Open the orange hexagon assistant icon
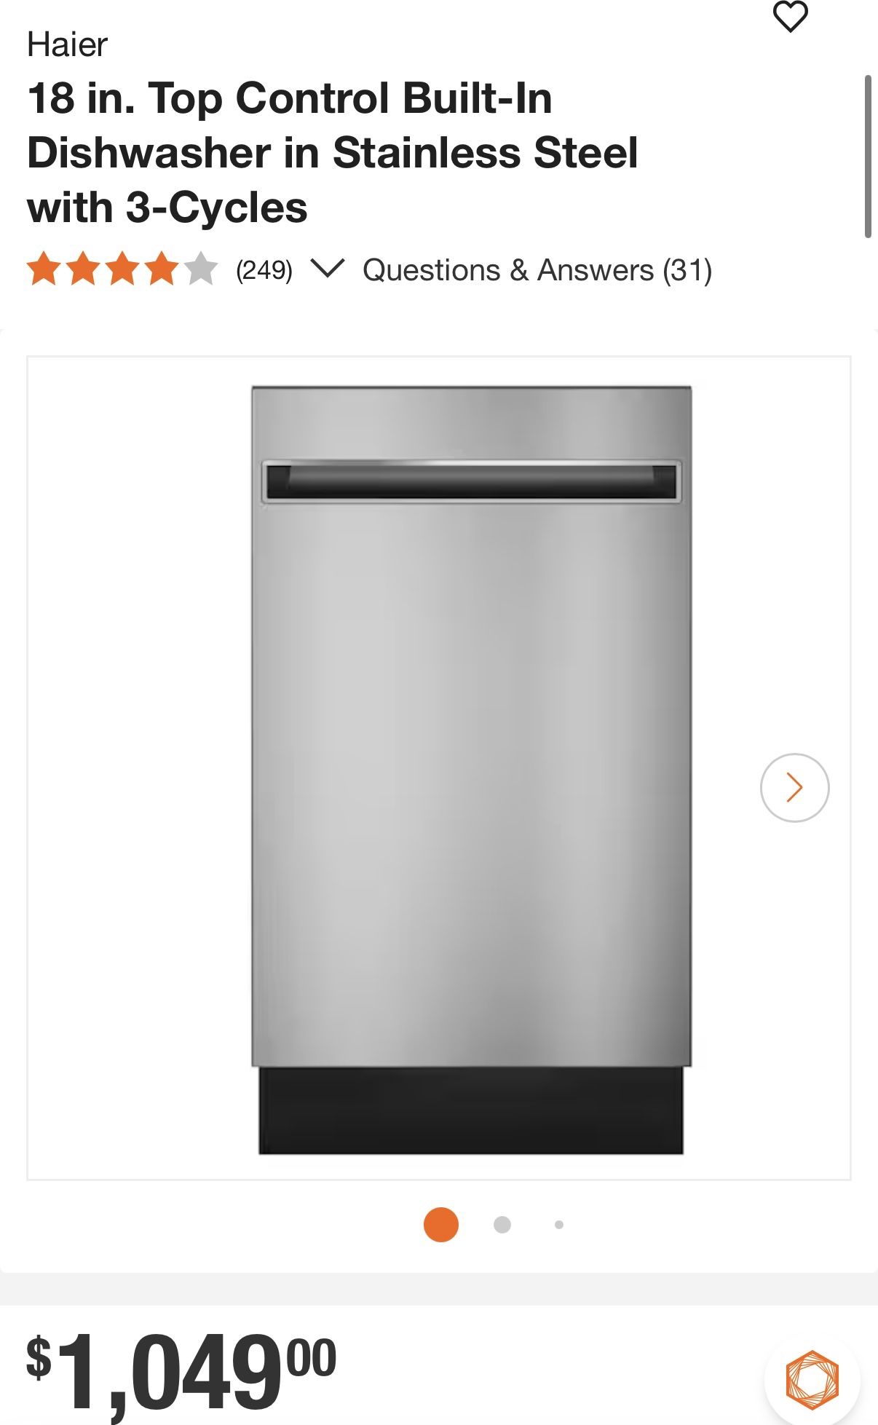The width and height of the screenshot is (878, 1425). [x=812, y=1379]
